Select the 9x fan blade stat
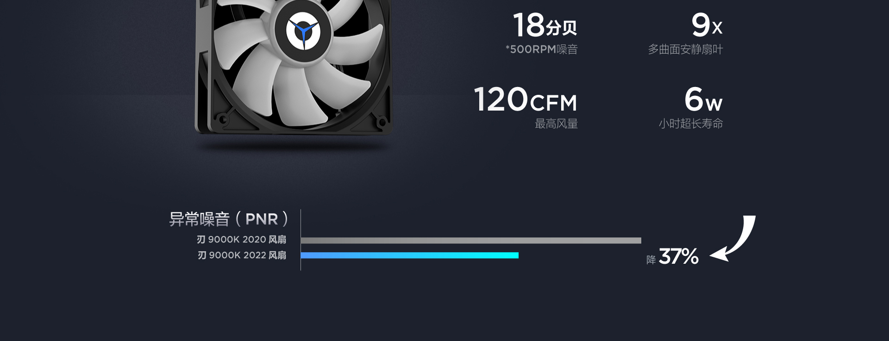889x341 pixels. tap(707, 25)
